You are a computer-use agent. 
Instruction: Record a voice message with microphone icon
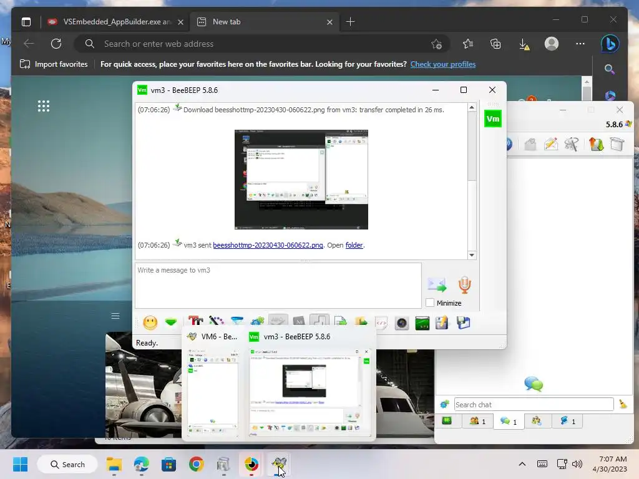464,284
